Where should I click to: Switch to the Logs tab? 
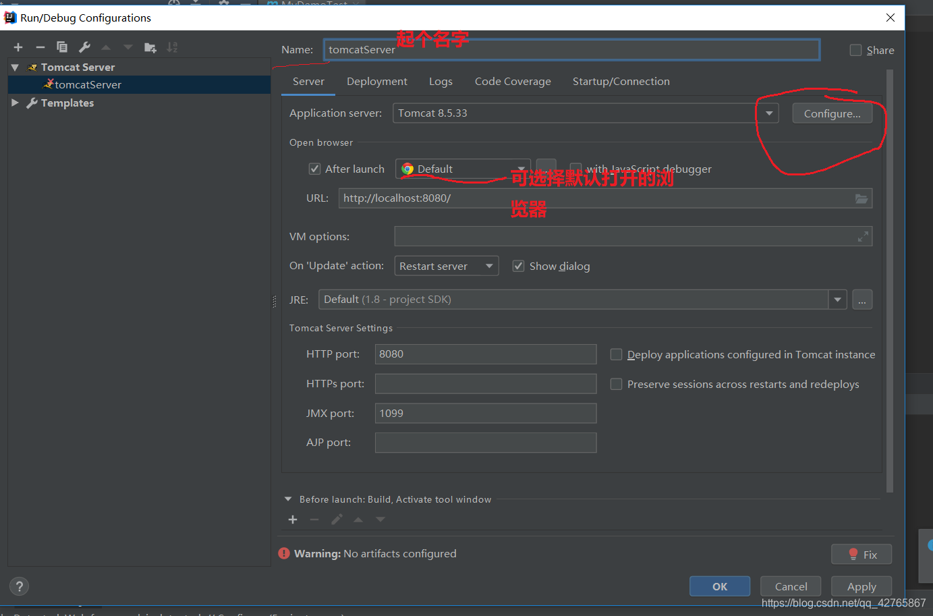pyautogui.click(x=441, y=82)
